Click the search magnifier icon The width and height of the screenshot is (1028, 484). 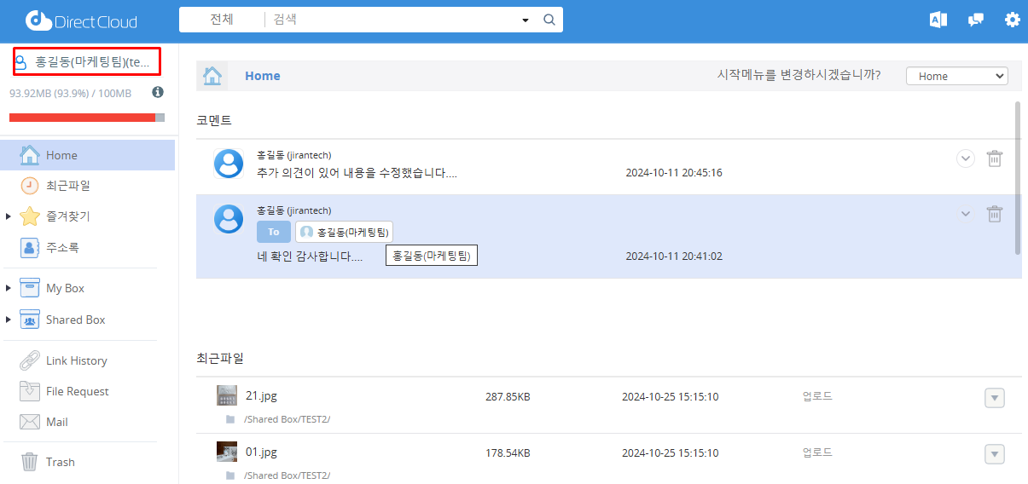coord(549,20)
